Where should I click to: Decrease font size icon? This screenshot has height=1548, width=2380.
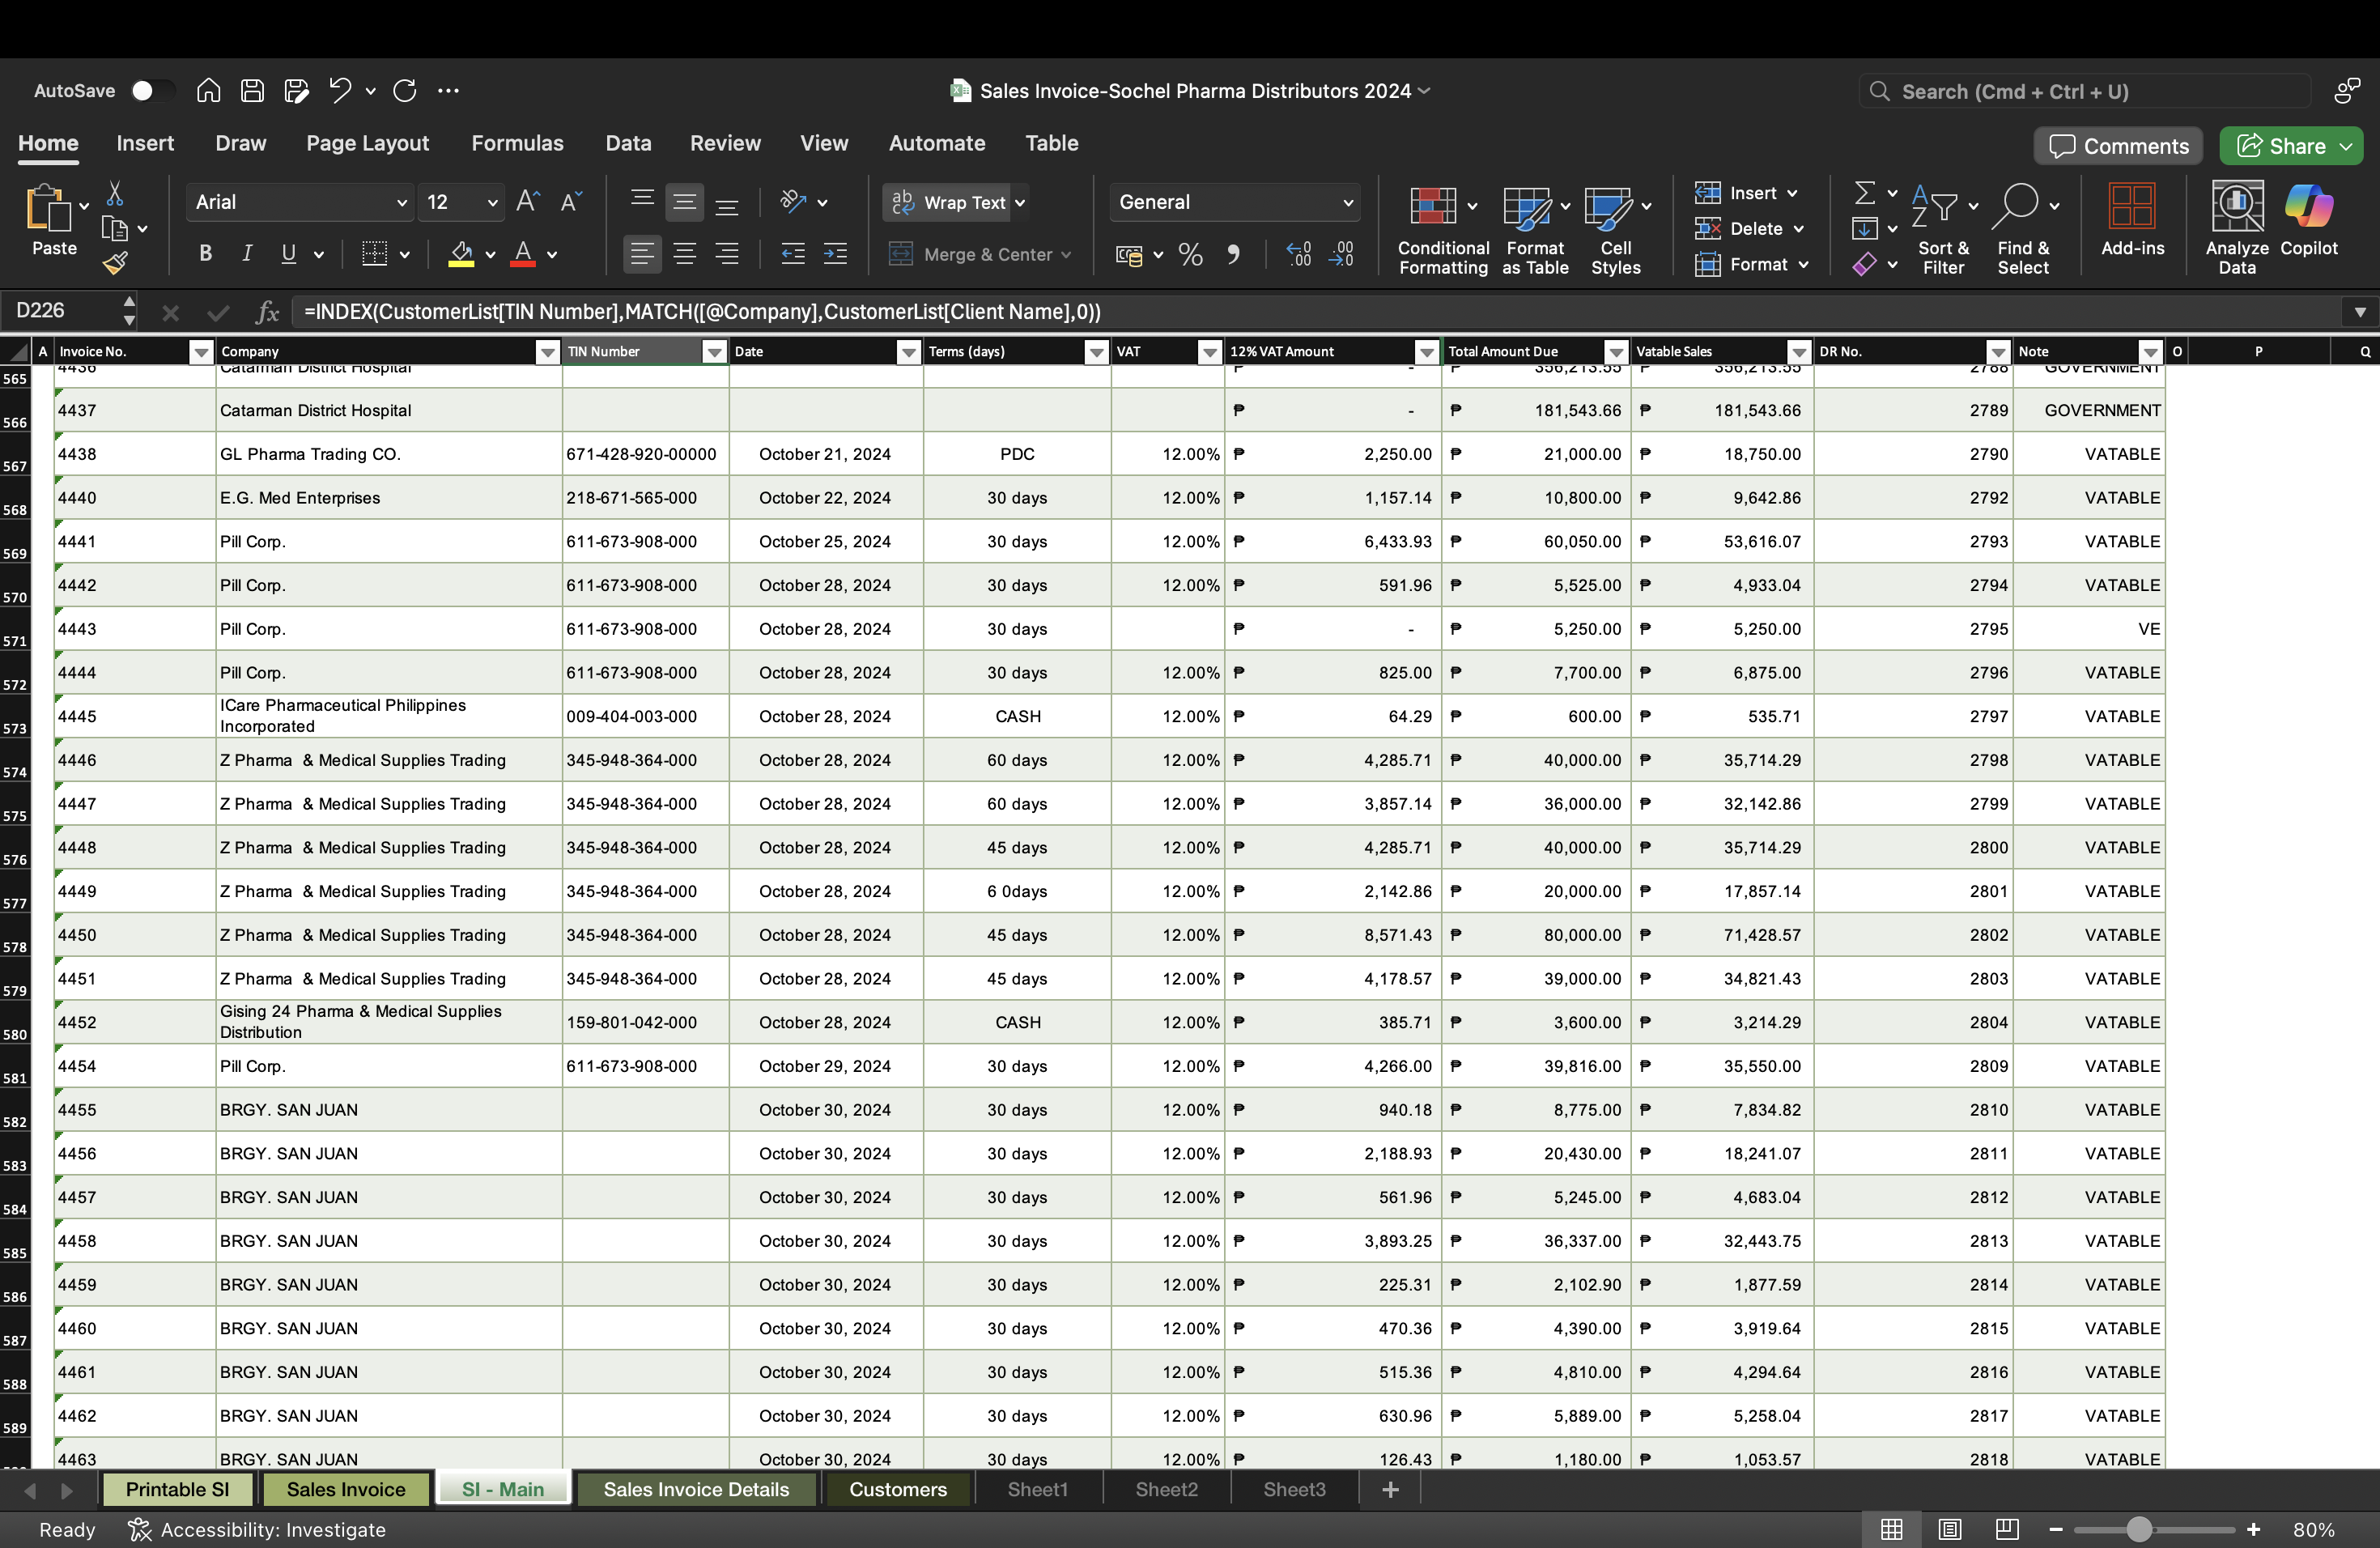click(x=571, y=202)
